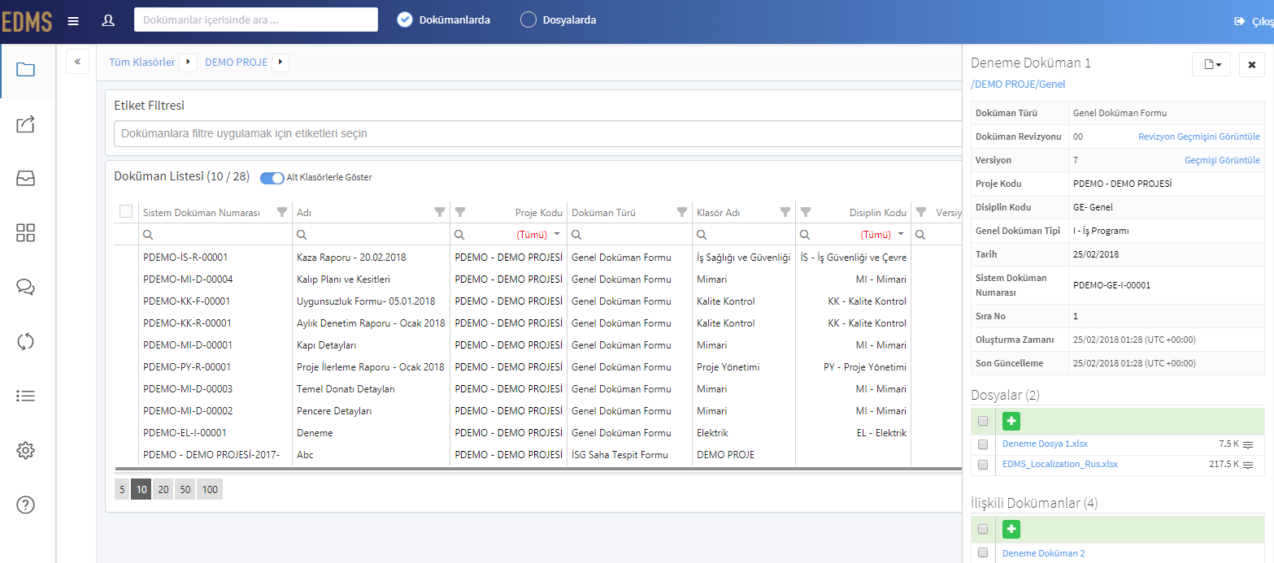
Task: Check the box next to Deneme Dosya 1.xlsx
Action: pyautogui.click(x=983, y=444)
